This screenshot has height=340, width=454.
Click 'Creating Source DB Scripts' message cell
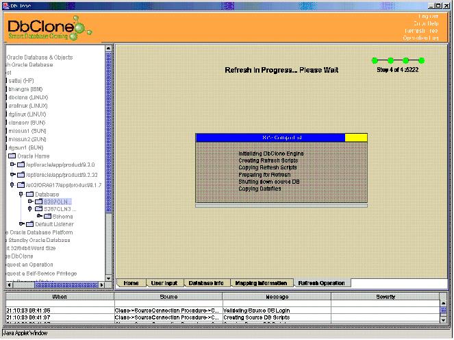[x=277, y=317]
